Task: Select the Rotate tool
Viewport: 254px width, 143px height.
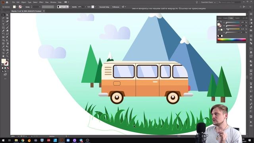Action: (x=3, y=34)
